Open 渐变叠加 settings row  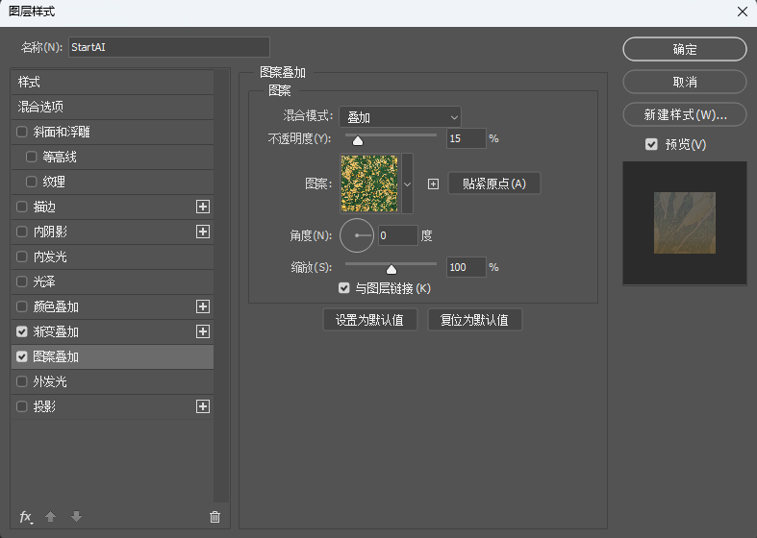pyautogui.click(x=112, y=331)
